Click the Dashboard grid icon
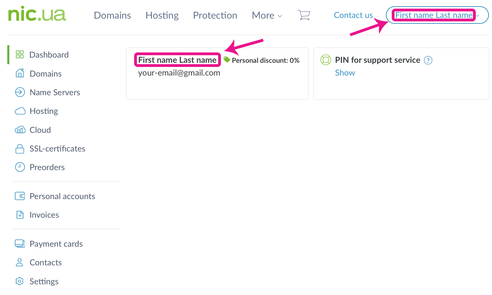Viewport: 492px width, 295px height. click(20, 55)
